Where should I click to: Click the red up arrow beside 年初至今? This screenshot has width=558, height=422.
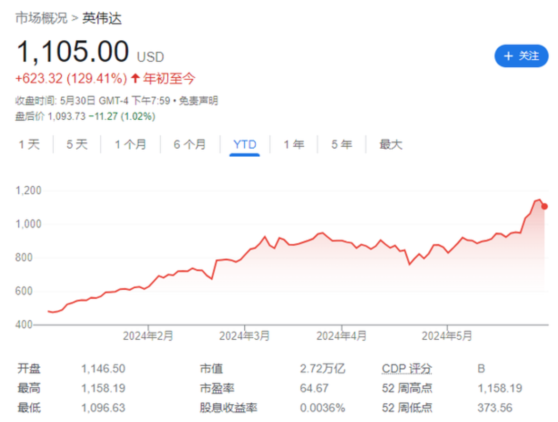pos(135,79)
